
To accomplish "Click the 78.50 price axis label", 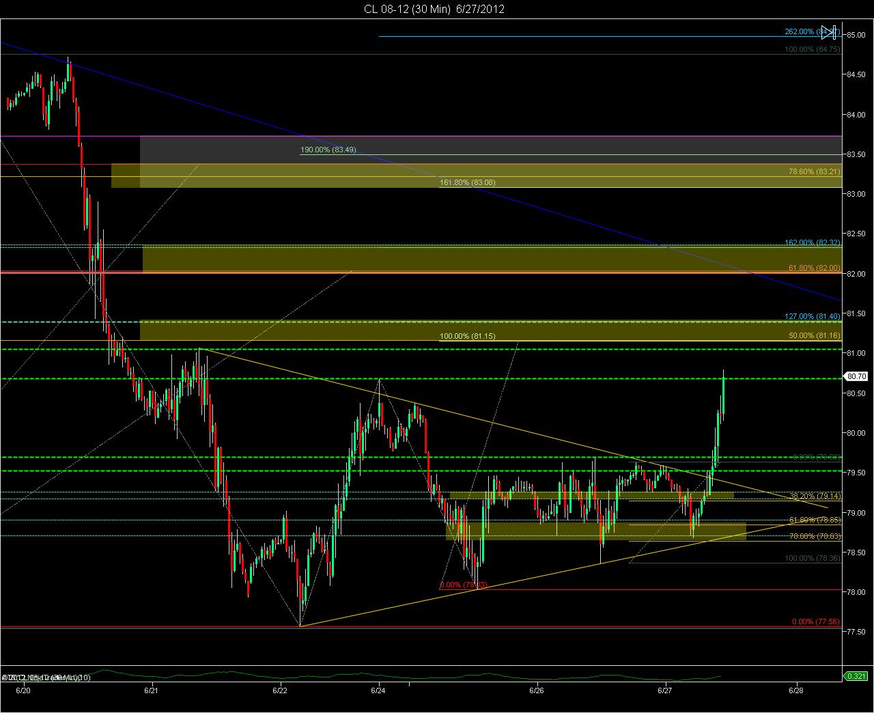I will coord(856,553).
